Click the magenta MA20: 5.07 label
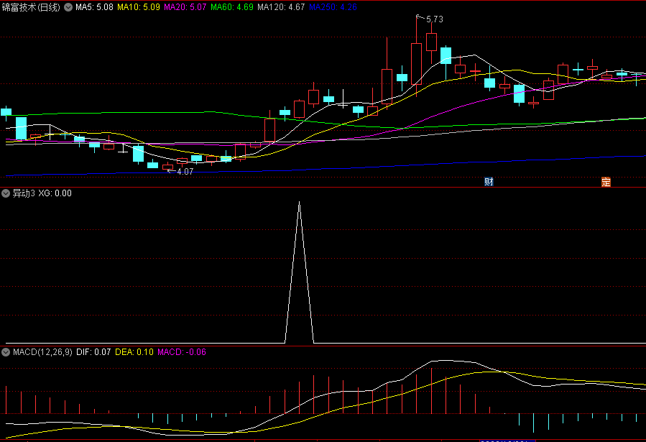The image size is (646, 442). (x=185, y=7)
